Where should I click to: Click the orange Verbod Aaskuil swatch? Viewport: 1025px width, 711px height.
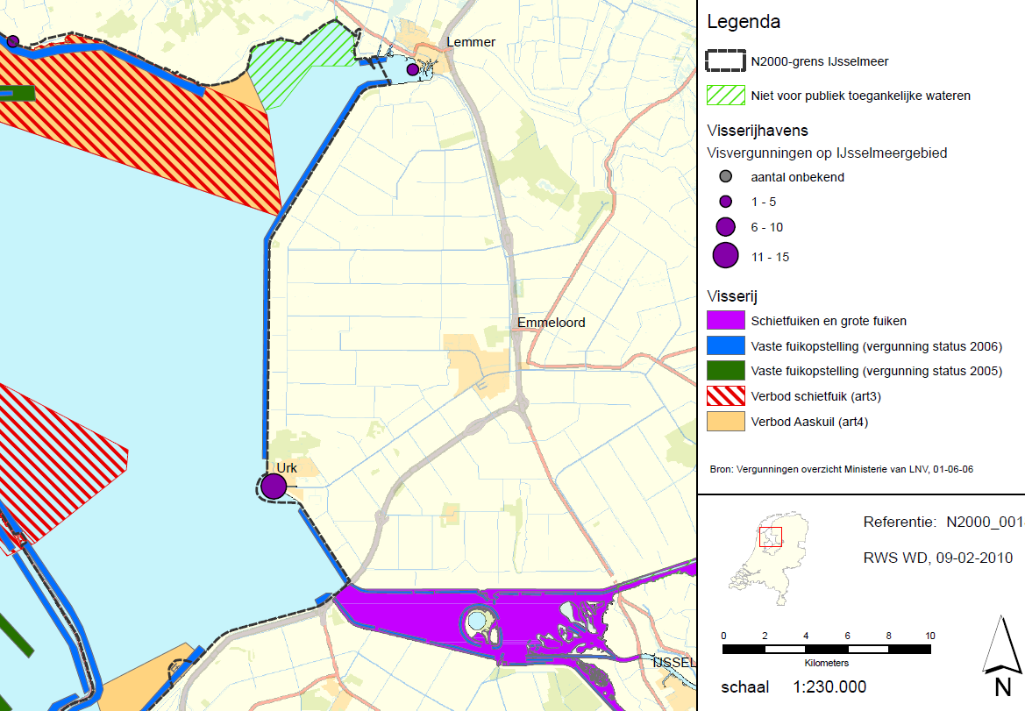[726, 422]
